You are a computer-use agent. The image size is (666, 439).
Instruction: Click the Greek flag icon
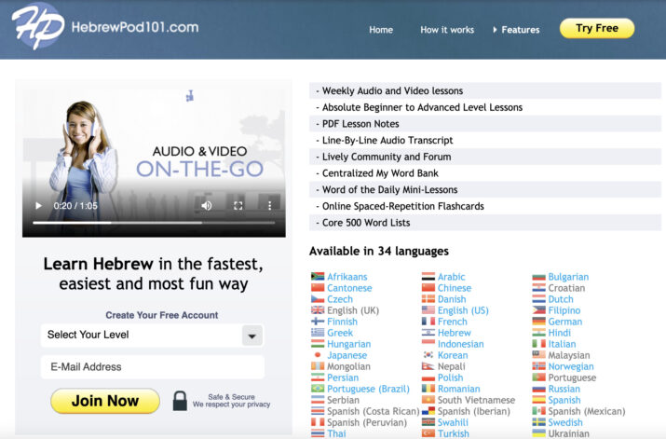click(318, 333)
